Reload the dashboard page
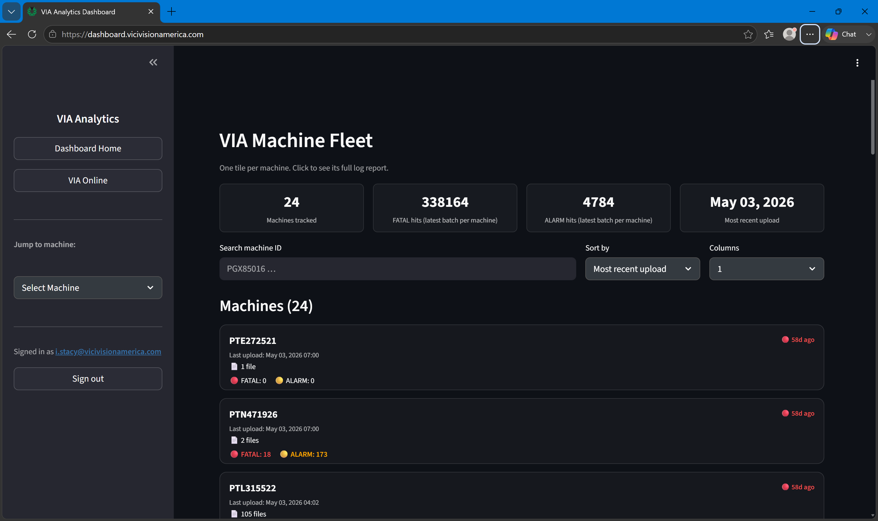Image resolution: width=878 pixels, height=521 pixels. [x=32, y=34]
